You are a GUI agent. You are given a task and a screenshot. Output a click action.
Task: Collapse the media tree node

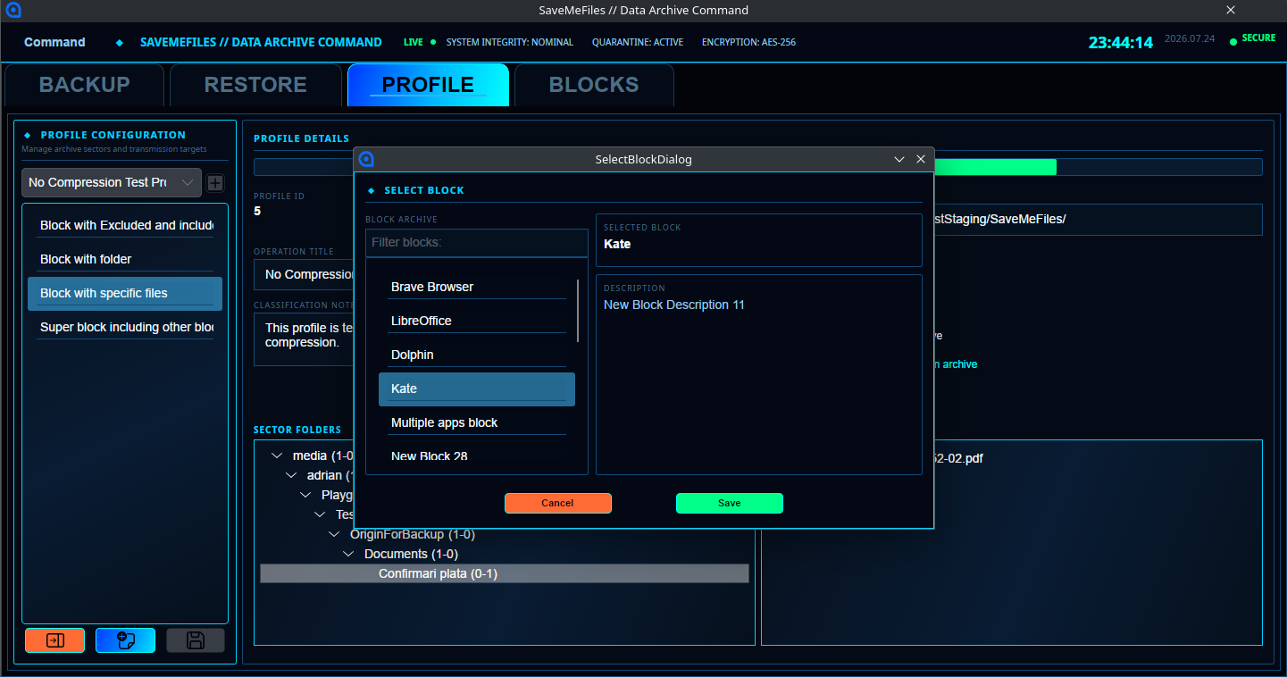coord(277,456)
